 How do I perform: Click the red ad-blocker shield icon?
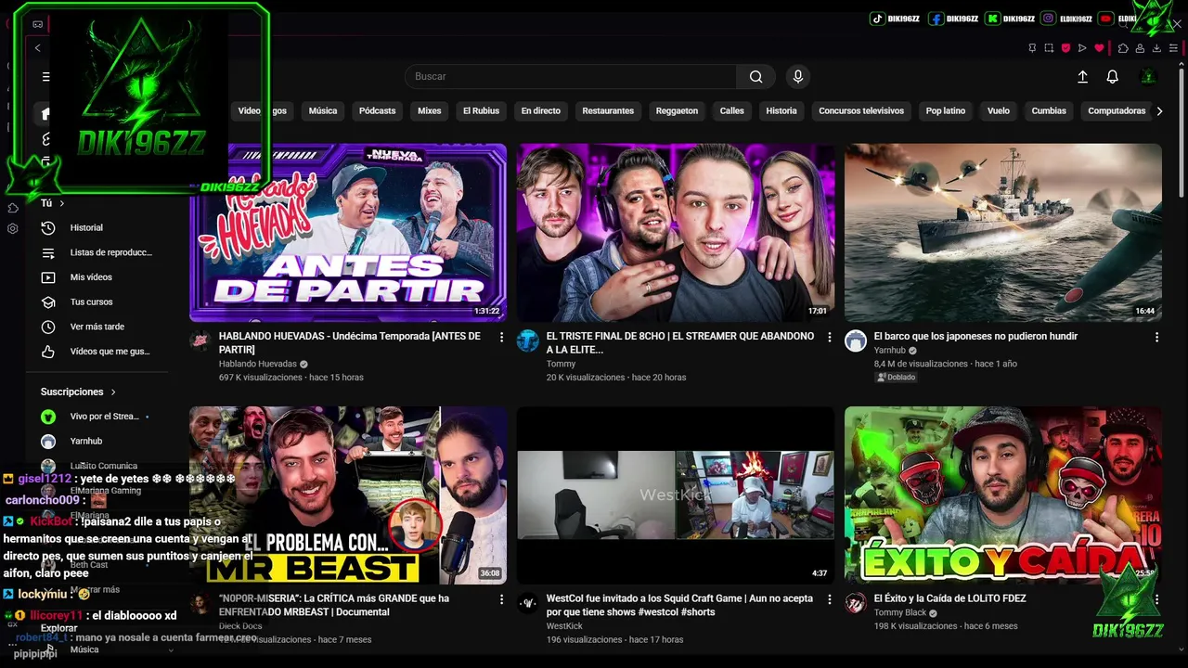[1065, 48]
